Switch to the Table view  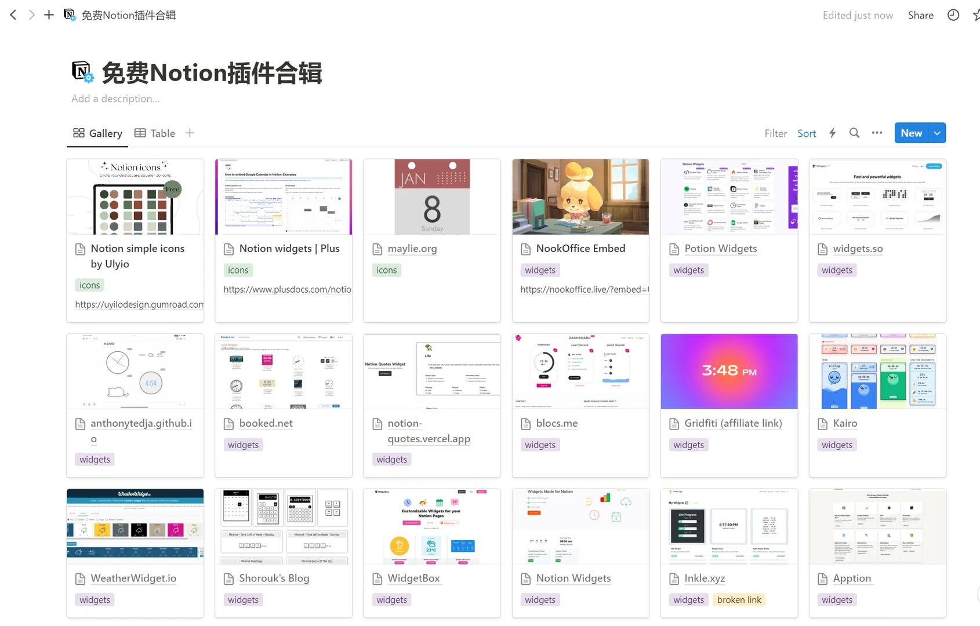tap(154, 133)
